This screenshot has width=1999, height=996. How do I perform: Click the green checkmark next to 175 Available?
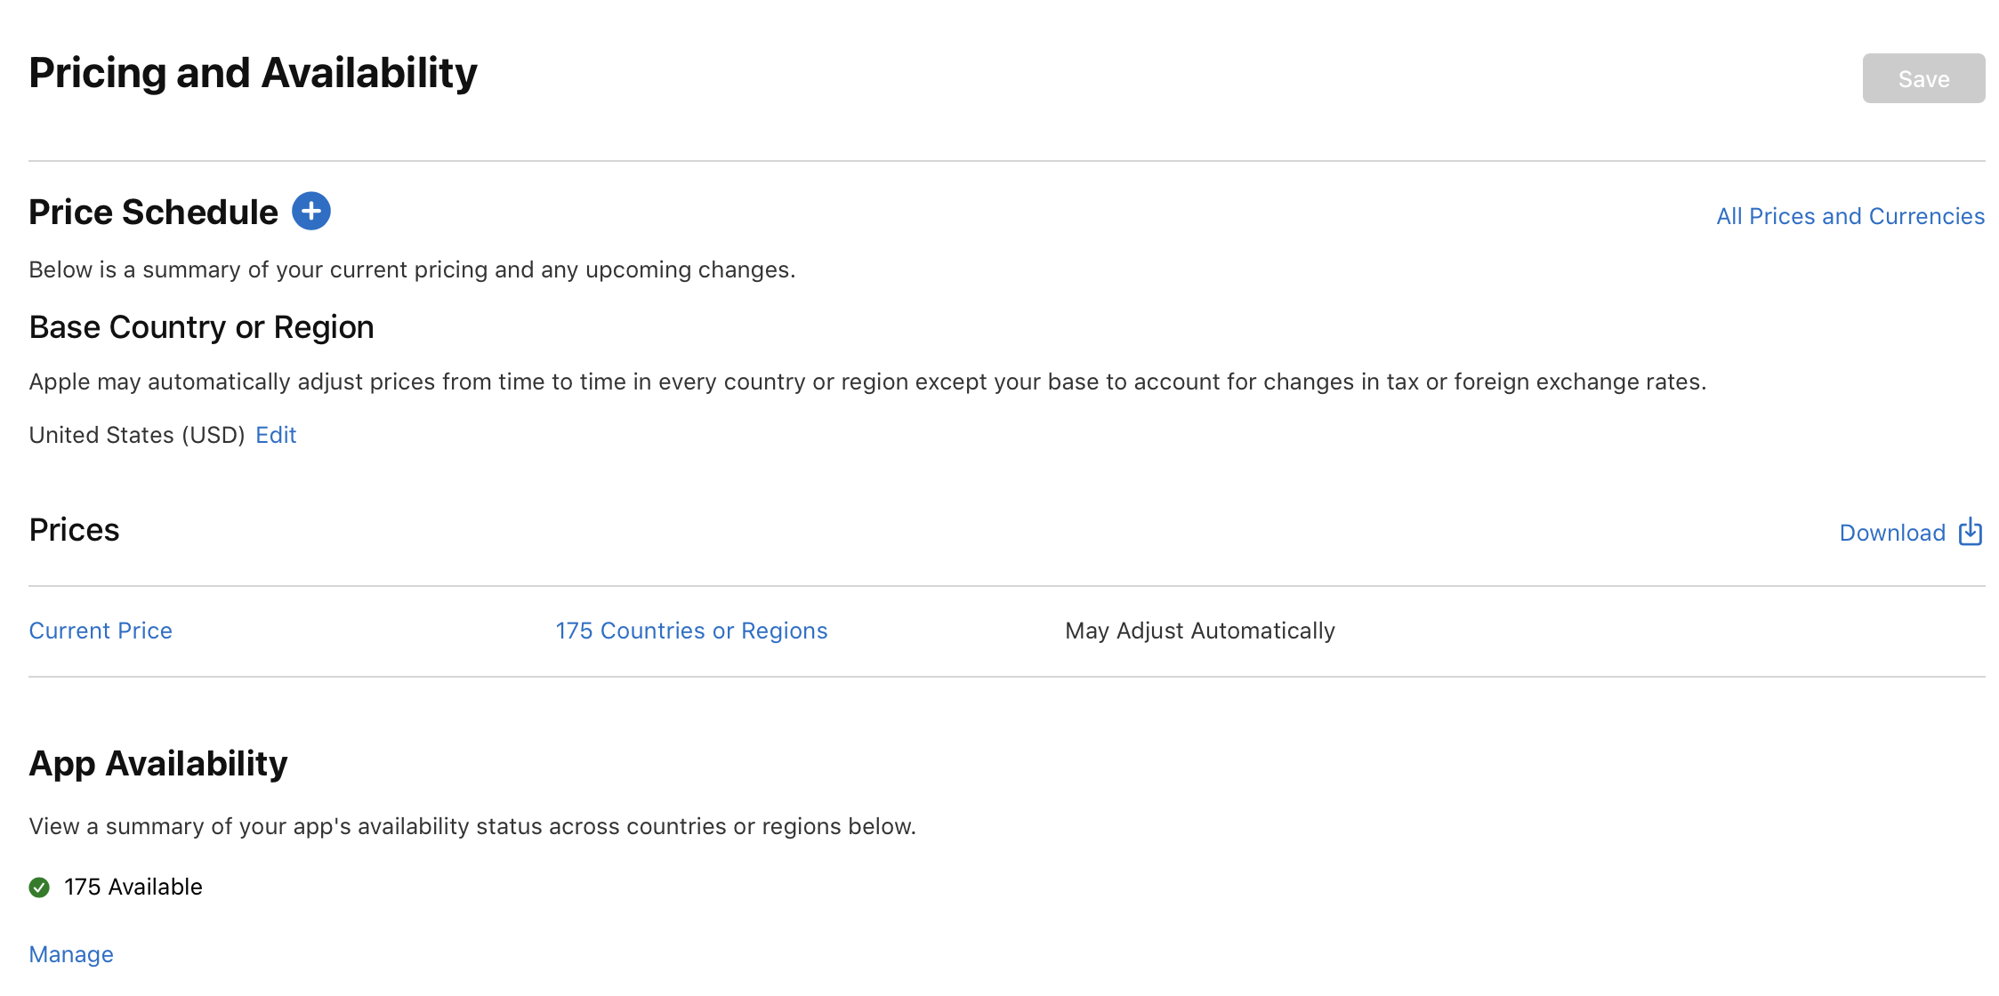tap(39, 886)
